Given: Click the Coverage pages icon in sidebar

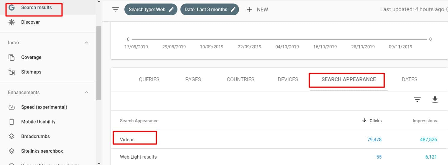Looking at the screenshot, I should click(x=11, y=57).
